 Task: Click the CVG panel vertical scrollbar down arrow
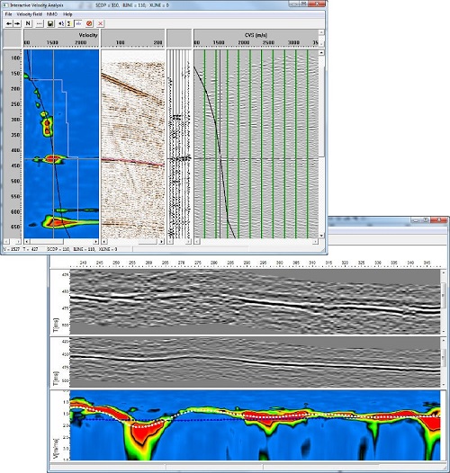321,236
